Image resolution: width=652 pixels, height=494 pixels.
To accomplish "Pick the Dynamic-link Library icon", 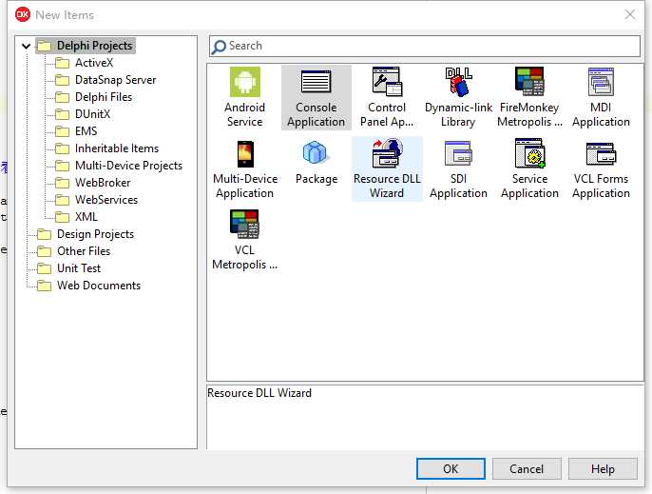I will tap(458, 82).
